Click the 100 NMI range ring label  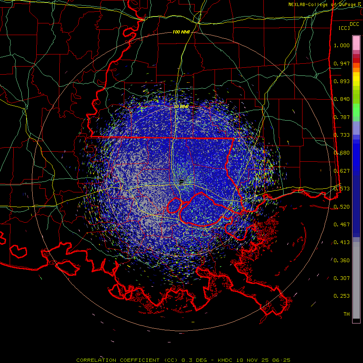(181, 32)
